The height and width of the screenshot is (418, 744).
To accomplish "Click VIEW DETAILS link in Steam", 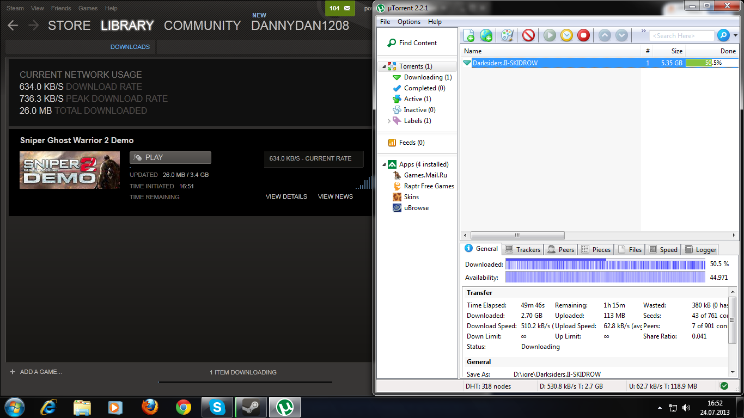I will tap(286, 196).
